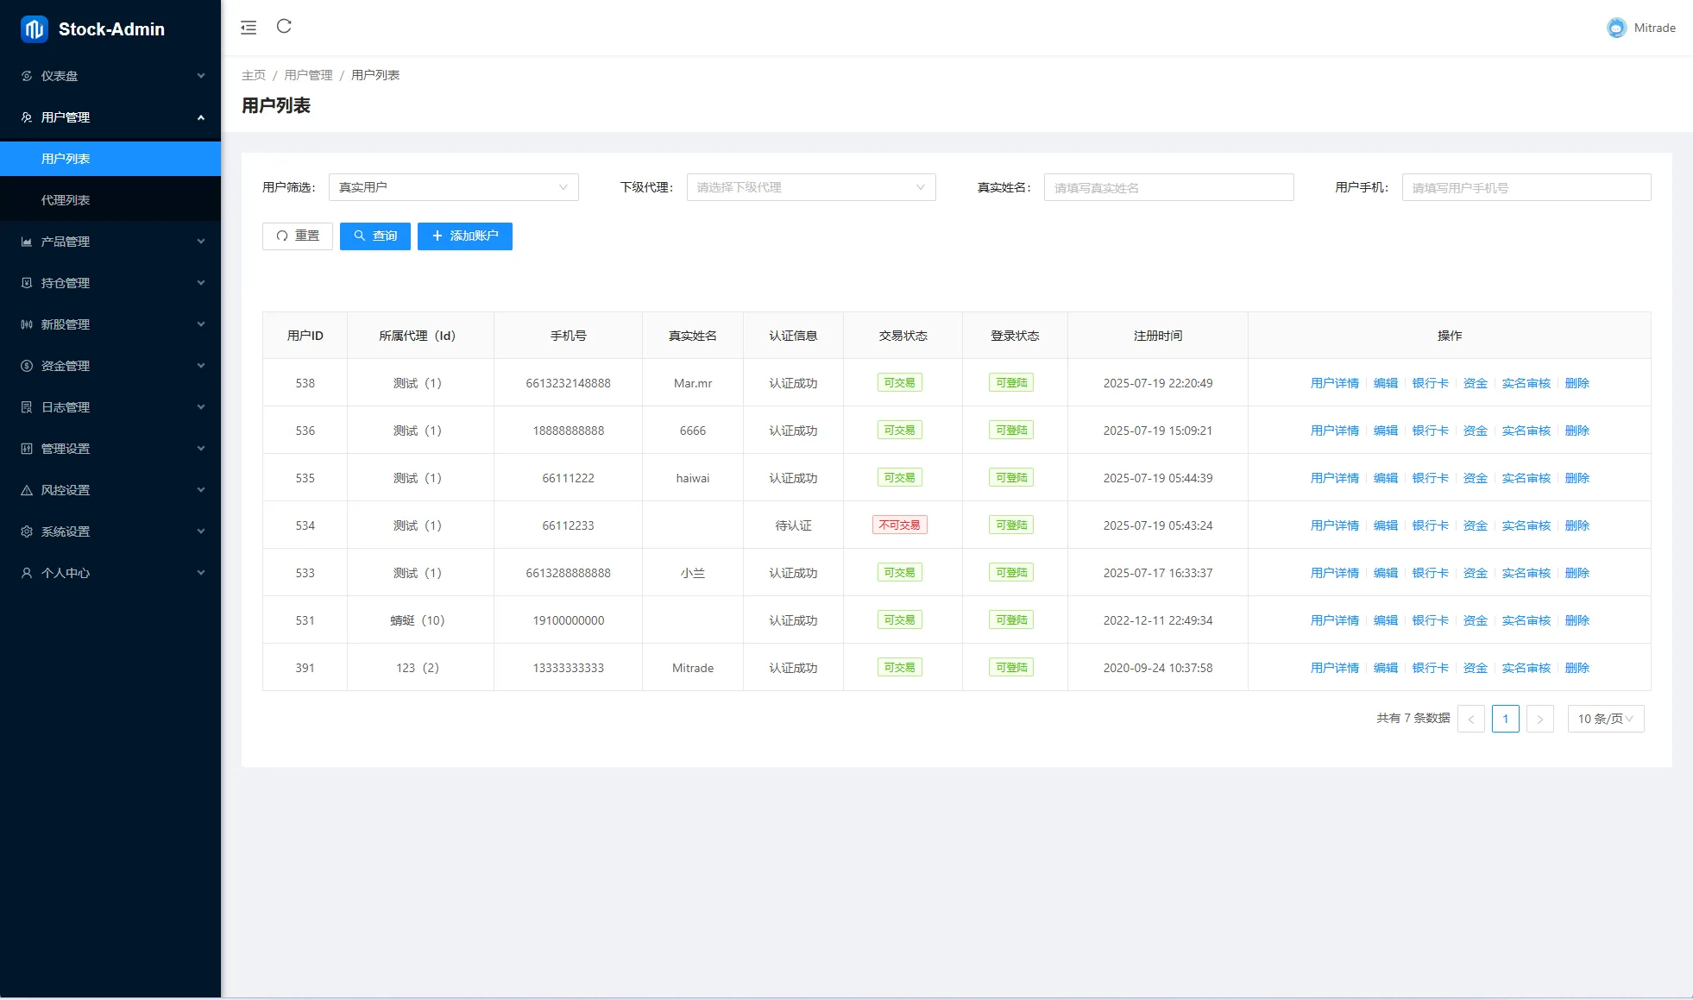
Task: Click the page refresh icon
Action: pyautogui.click(x=284, y=27)
